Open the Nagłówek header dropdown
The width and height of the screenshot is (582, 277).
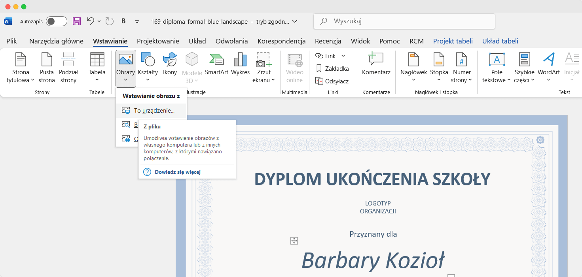coord(413,68)
